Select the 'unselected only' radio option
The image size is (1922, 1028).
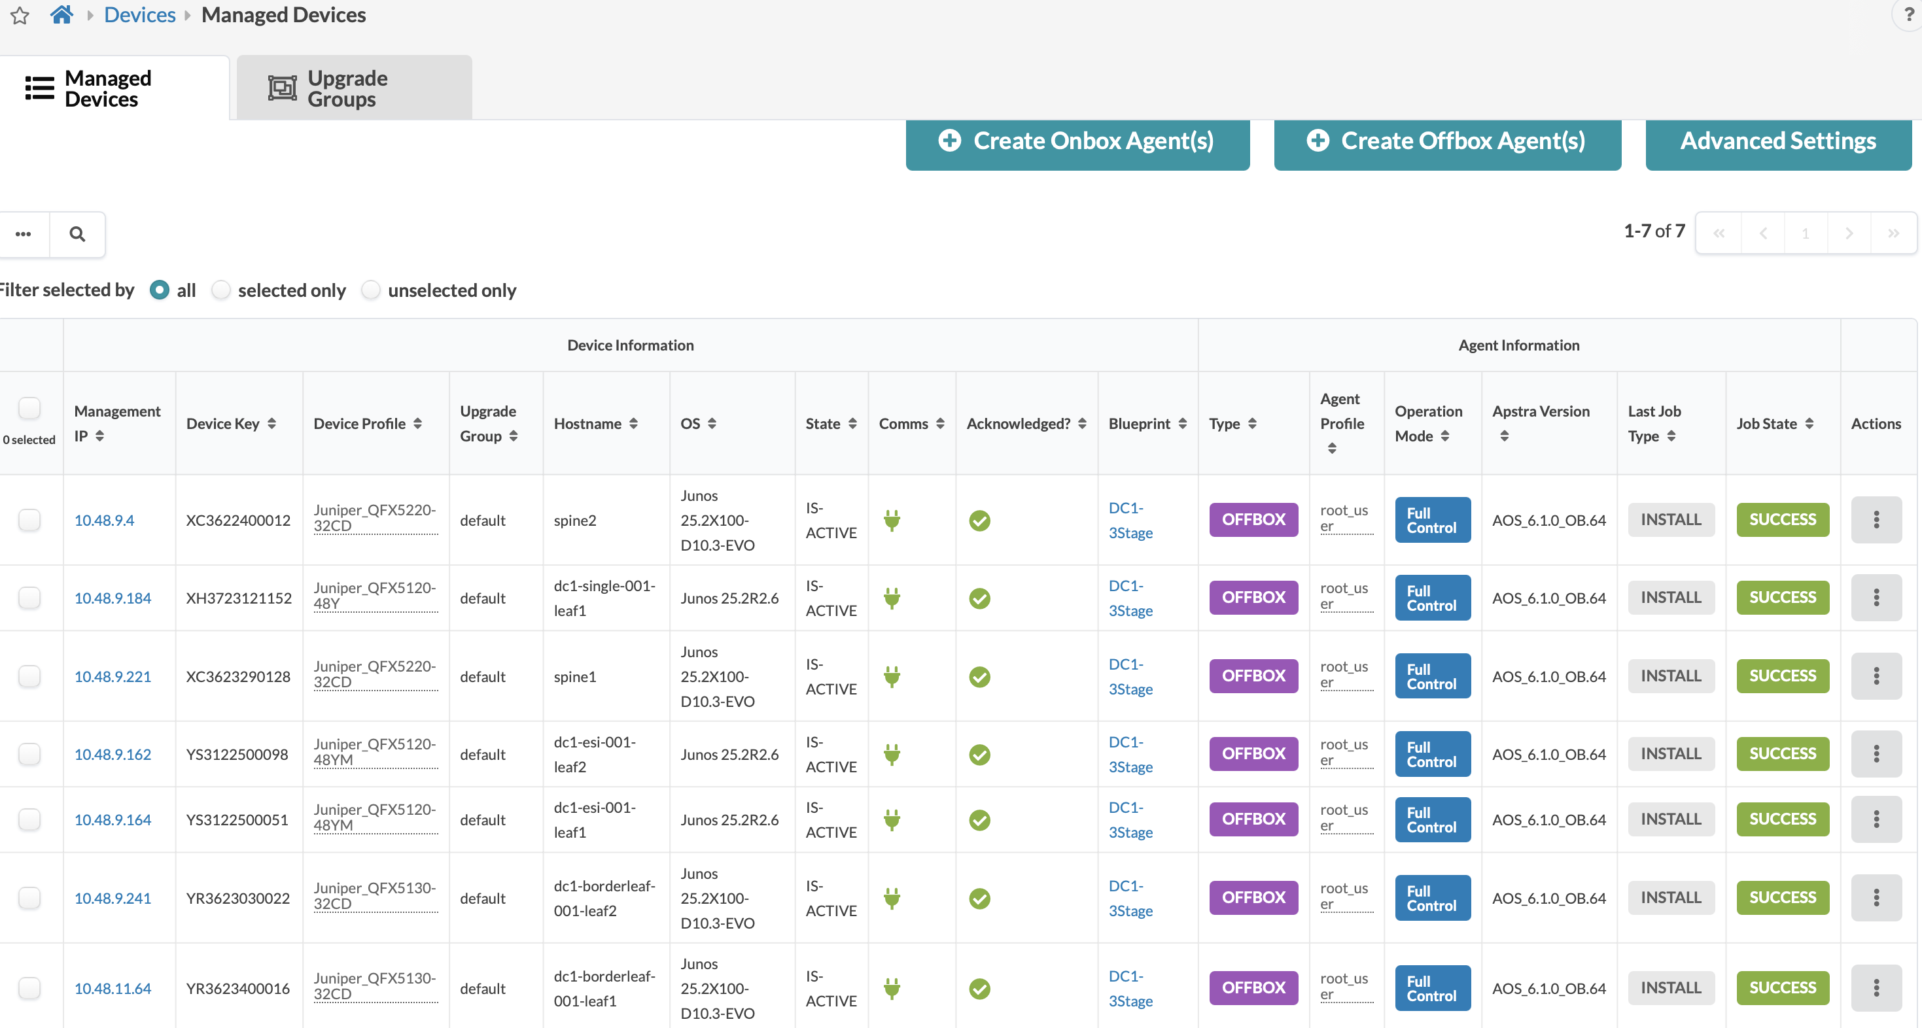click(x=371, y=290)
